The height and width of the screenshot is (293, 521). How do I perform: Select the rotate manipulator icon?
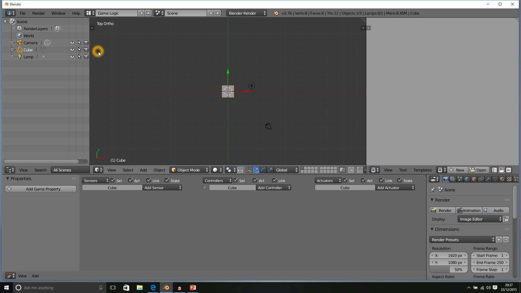[263, 170]
